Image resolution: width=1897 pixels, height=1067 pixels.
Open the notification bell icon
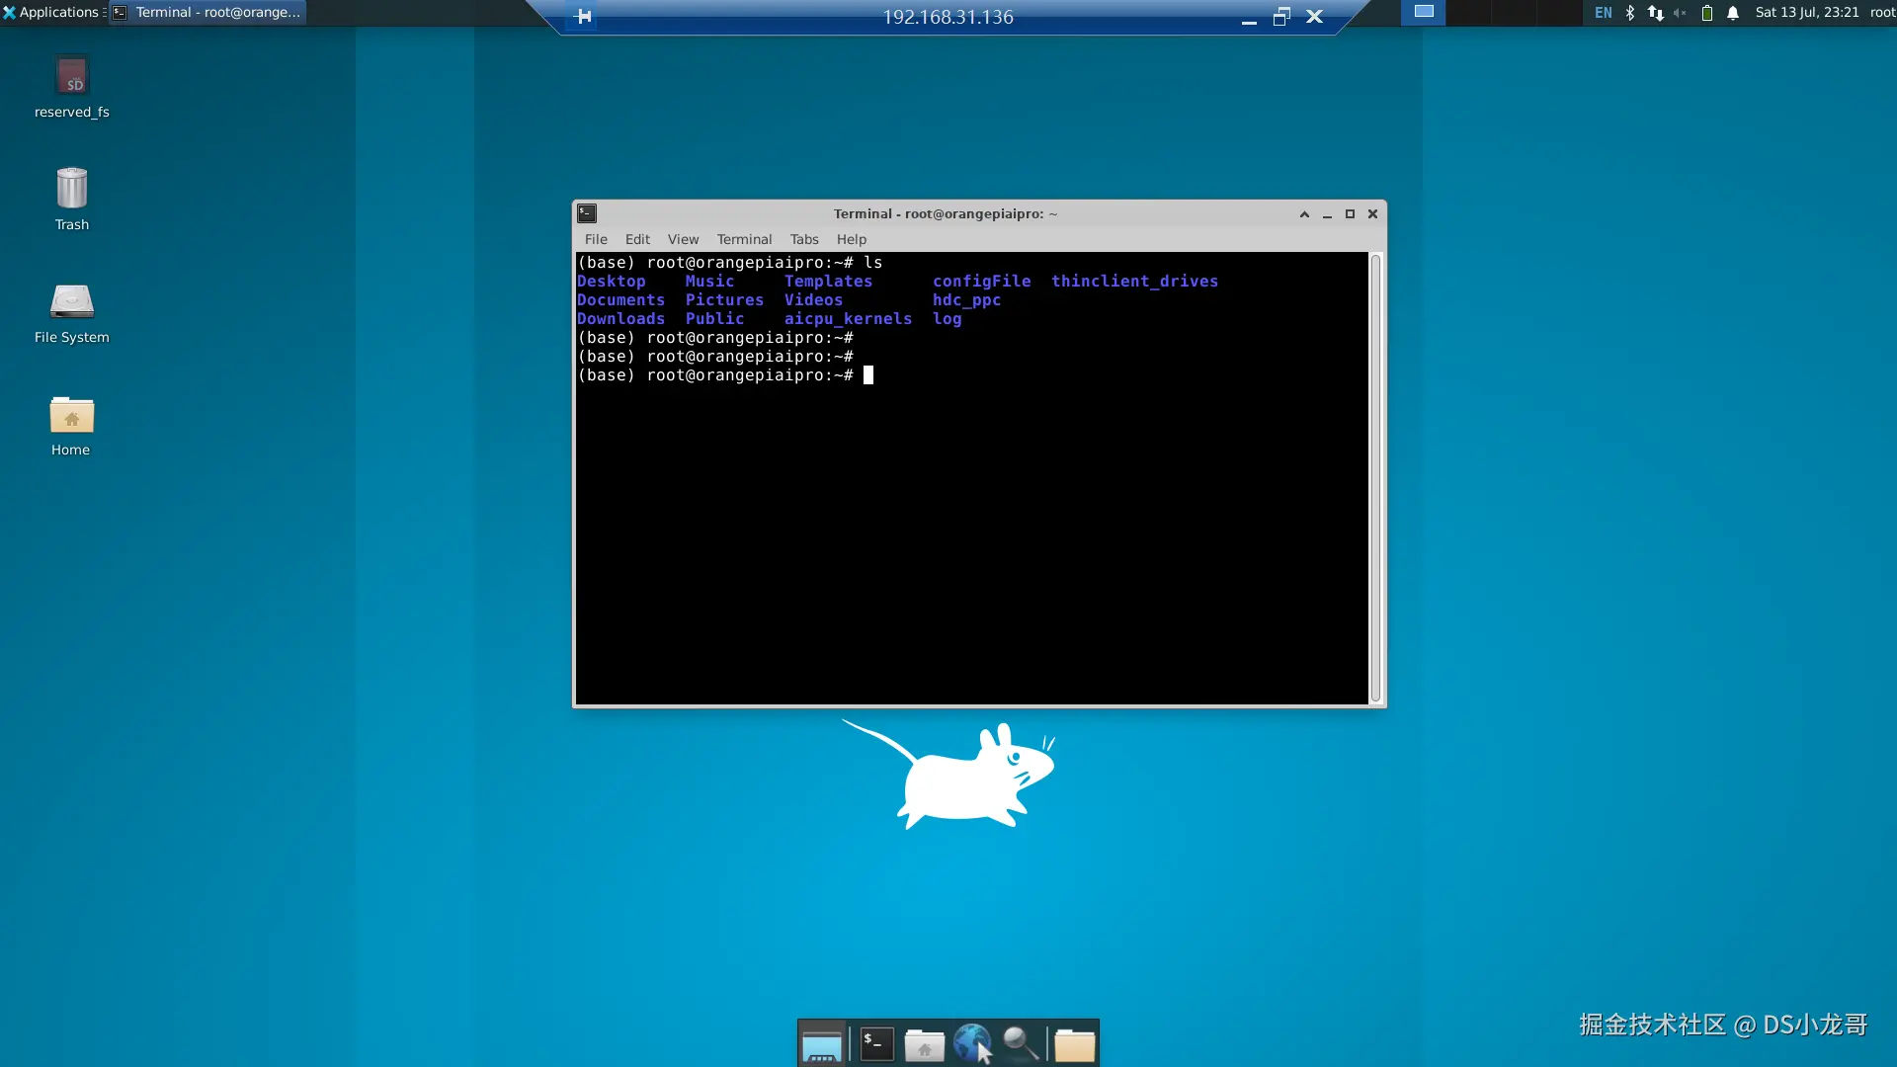click(x=1733, y=13)
